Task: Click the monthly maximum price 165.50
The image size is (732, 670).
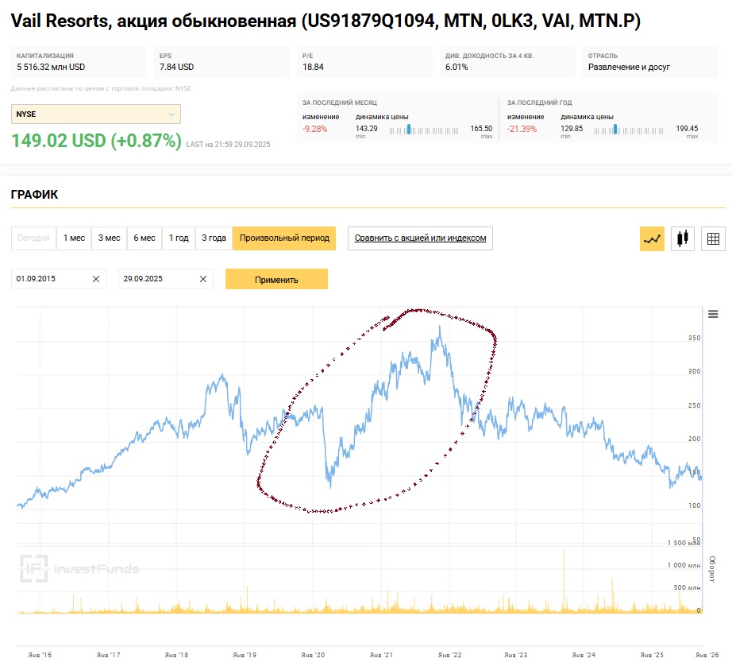Action: point(481,129)
